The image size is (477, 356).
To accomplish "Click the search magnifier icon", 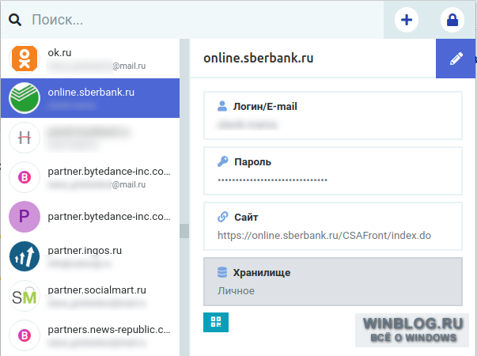I will (x=14, y=20).
